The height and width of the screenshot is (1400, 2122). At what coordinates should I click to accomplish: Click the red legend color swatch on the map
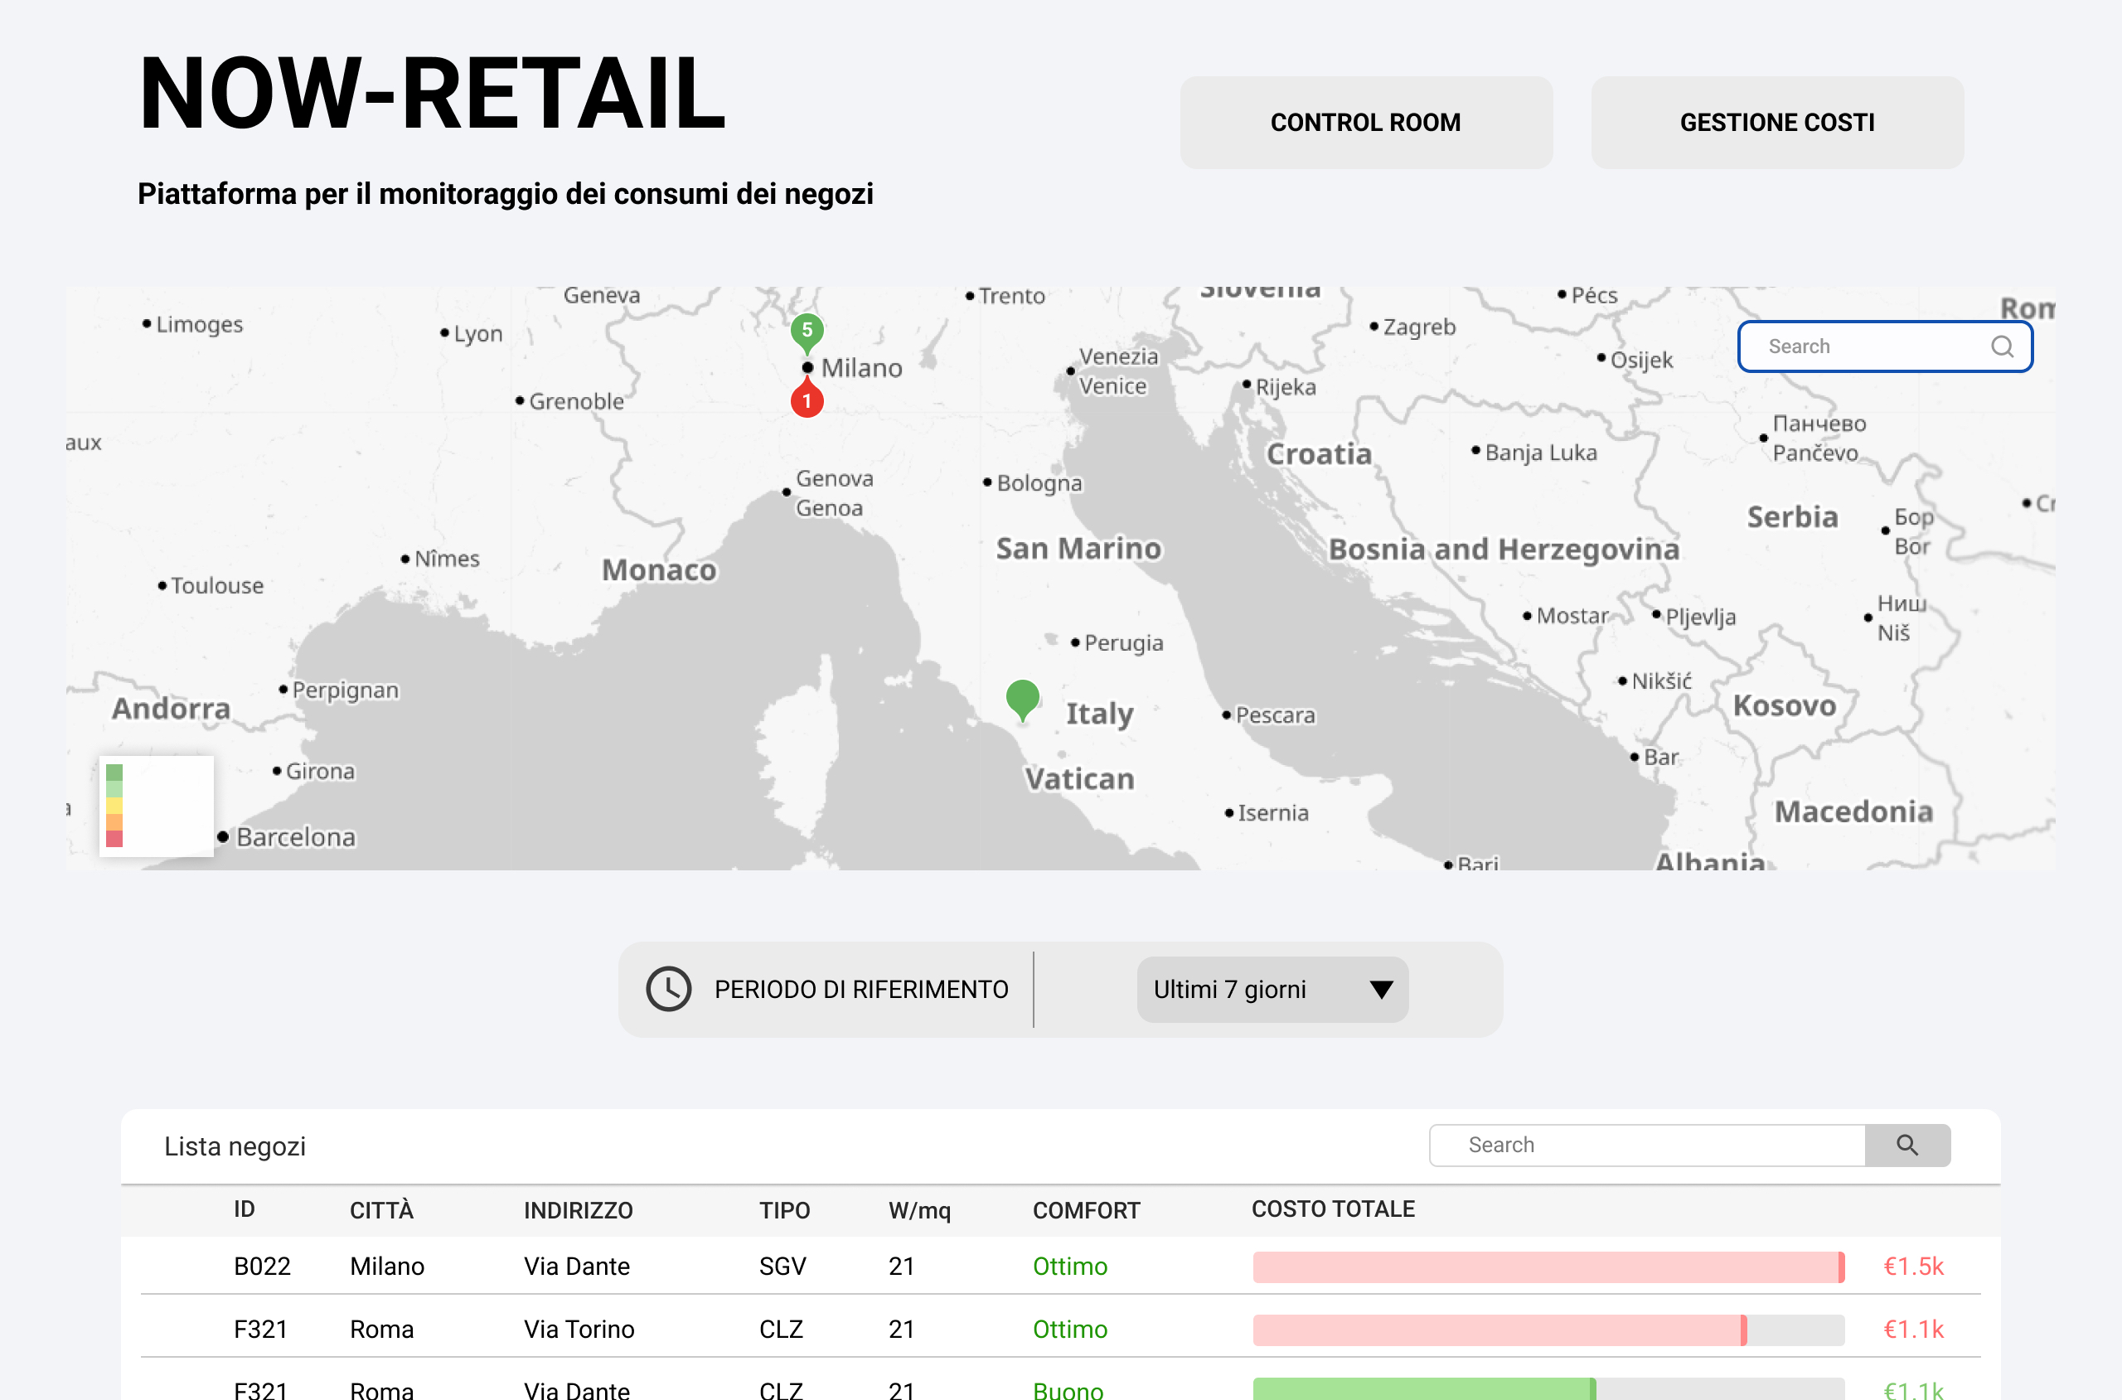pyautogui.click(x=114, y=838)
